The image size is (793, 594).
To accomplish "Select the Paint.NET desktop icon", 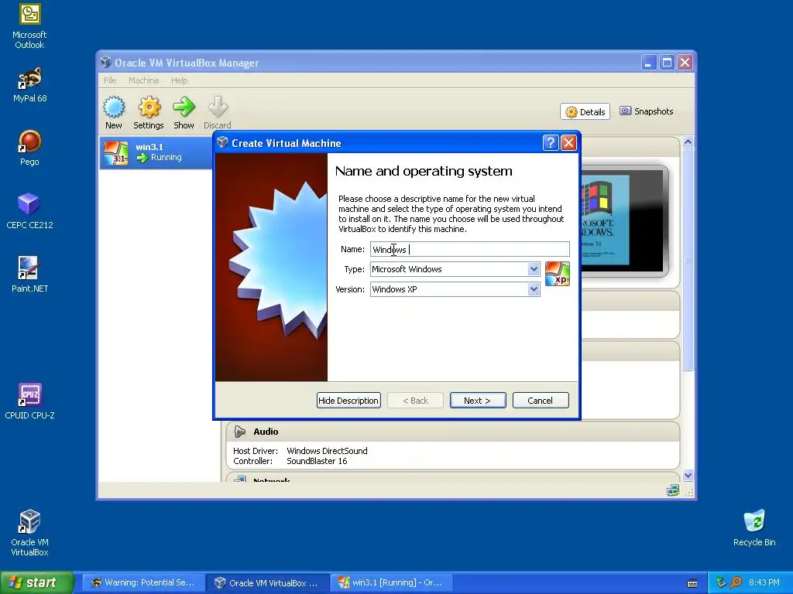I will click(29, 275).
